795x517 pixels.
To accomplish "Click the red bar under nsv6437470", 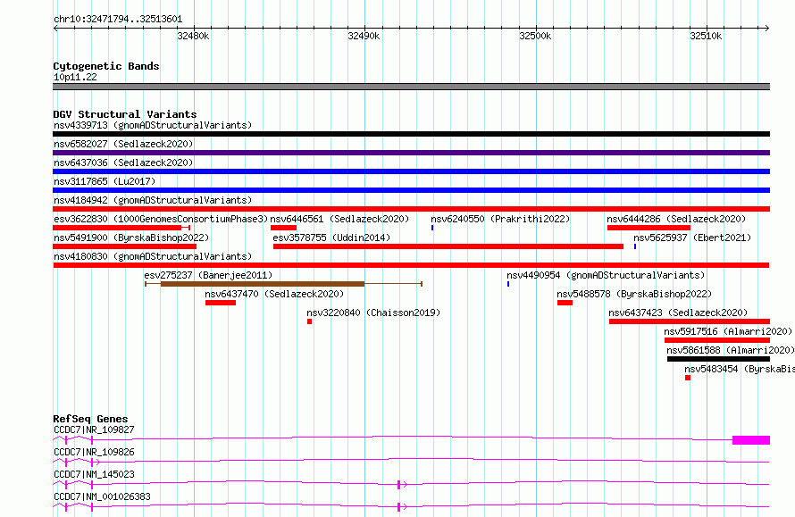I will [x=221, y=303].
